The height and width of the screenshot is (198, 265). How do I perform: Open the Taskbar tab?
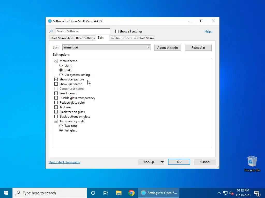pyautogui.click(x=115, y=38)
